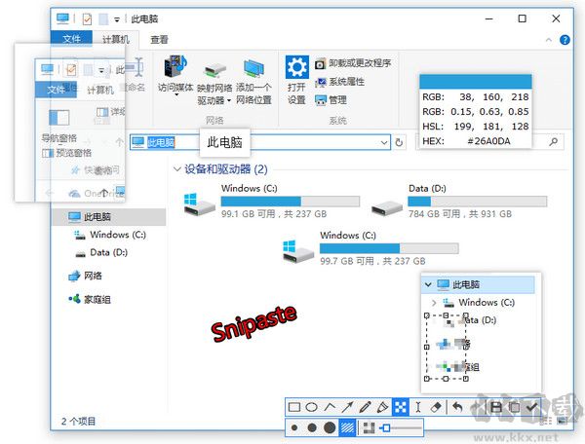Screen dimensions: 585x444
Task: Select the Marker highlighter tool
Action: pyautogui.click(x=382, y=407)
